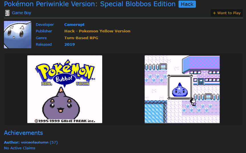
Task: Click the voiceofautumn author name
Action: click(x=35, y=142)
